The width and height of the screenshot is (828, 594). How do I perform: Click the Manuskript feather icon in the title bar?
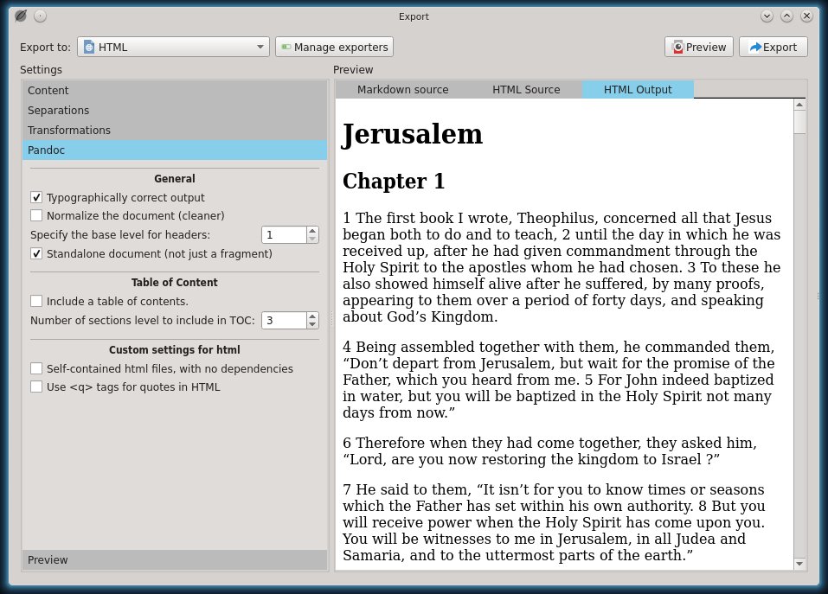(x=21, y=16)
